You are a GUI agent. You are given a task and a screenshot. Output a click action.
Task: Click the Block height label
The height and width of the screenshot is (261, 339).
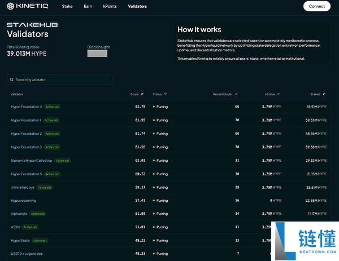(x=98, y=47)
